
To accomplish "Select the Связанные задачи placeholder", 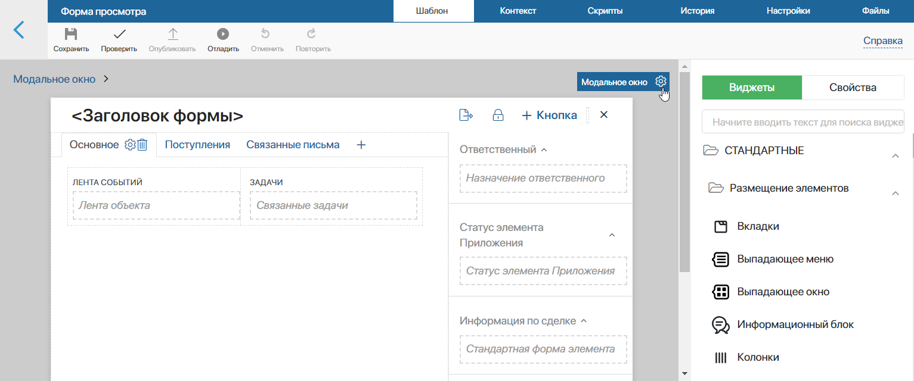I will click(333, 205).
